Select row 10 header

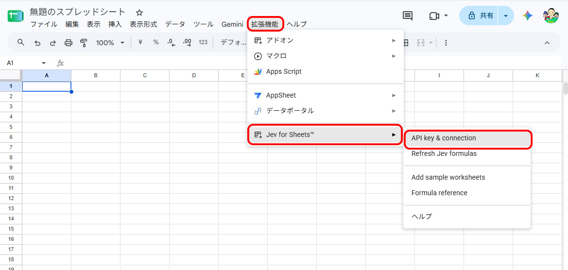pos(11,178)
